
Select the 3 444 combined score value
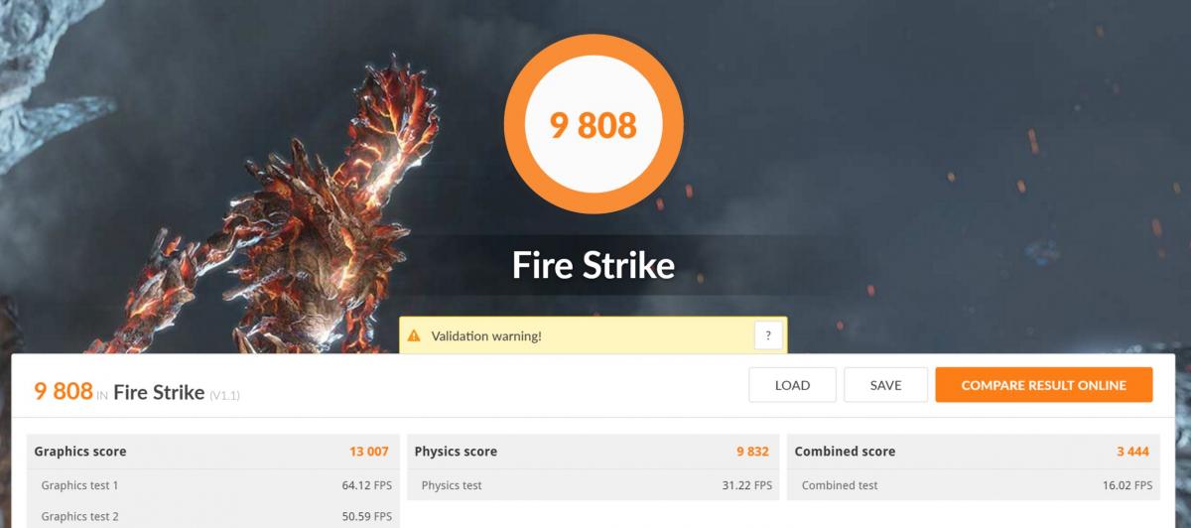tap(1132, 452)
